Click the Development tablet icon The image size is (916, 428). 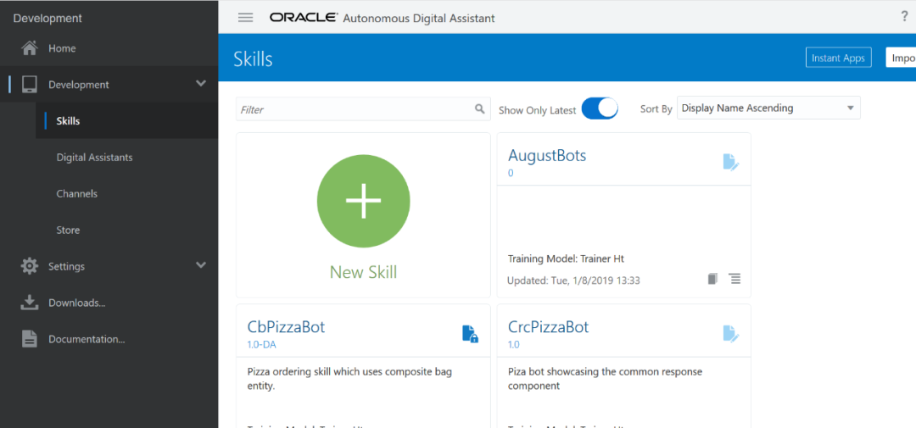30,85
